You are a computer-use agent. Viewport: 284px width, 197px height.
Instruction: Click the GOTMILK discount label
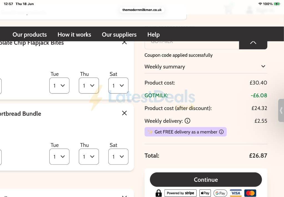(x=156, y=95)
